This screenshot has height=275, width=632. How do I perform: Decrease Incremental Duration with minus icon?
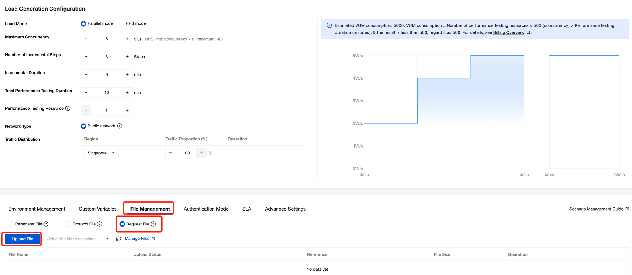[x=86, y=75]
